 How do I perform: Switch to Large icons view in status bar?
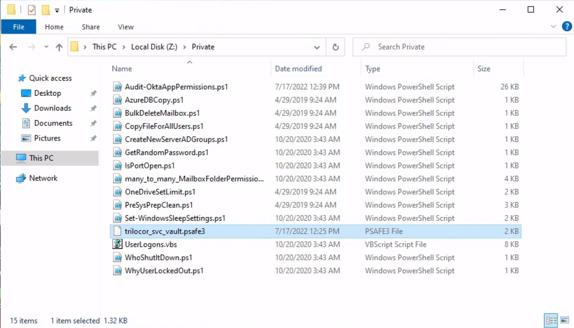[564, 320]
